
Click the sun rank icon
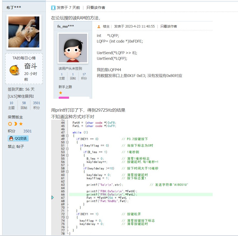[10, 124]
